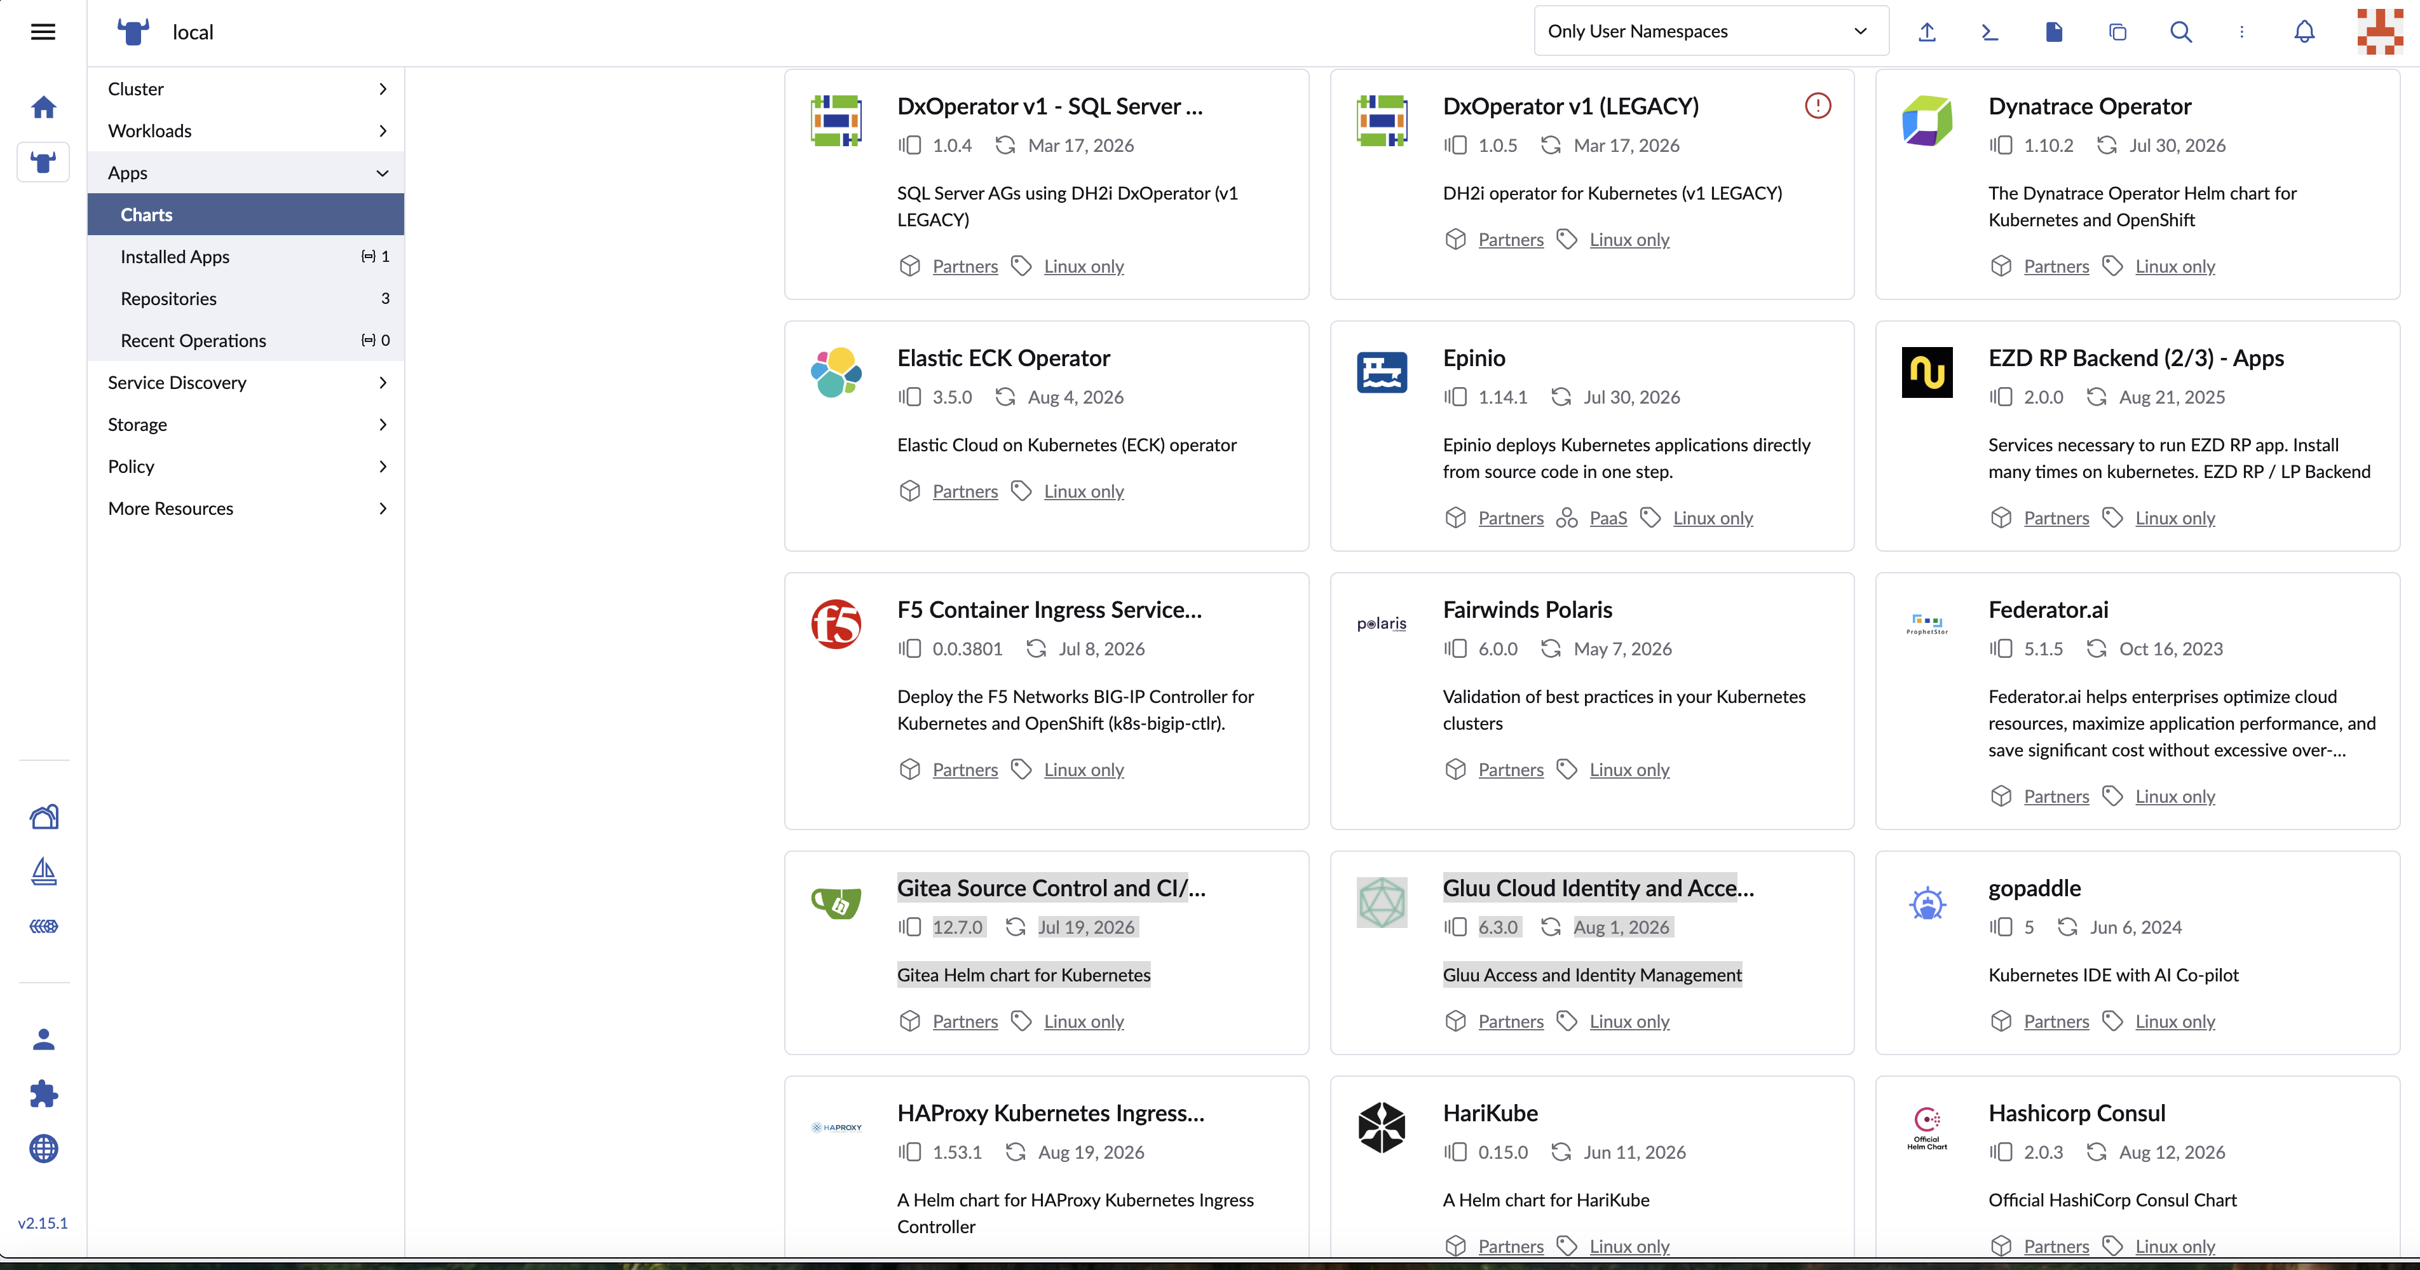Open the user avatar menu
This screenshot has width=2420, height=1270.
[2379, 32]
